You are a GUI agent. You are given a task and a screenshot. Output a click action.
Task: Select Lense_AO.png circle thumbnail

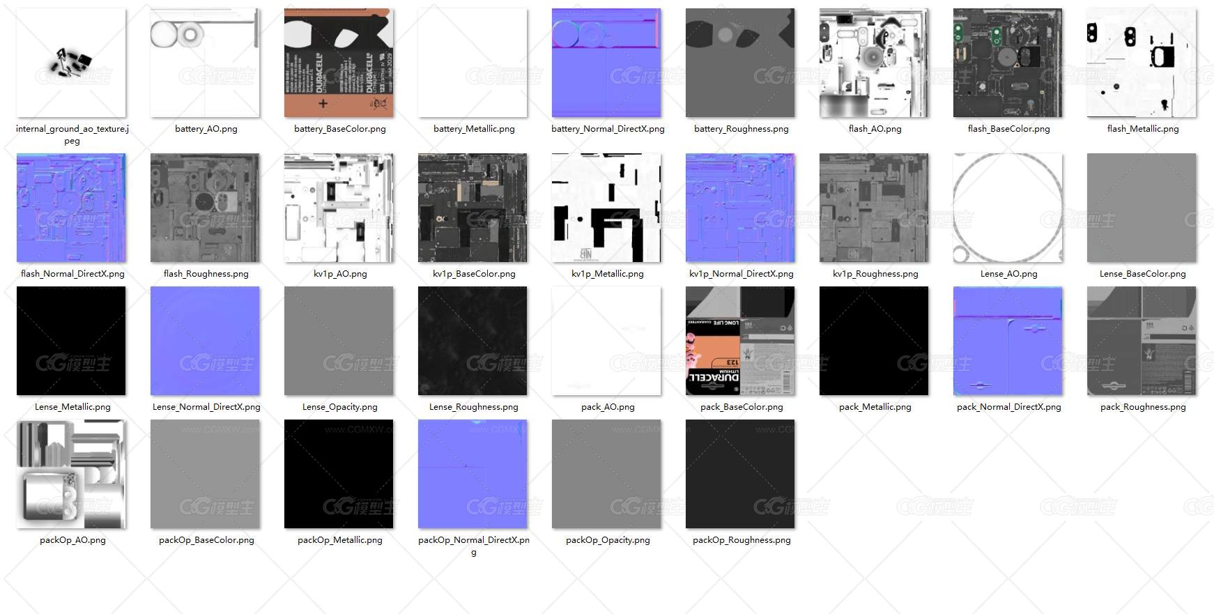click(x=1008, y=208)
